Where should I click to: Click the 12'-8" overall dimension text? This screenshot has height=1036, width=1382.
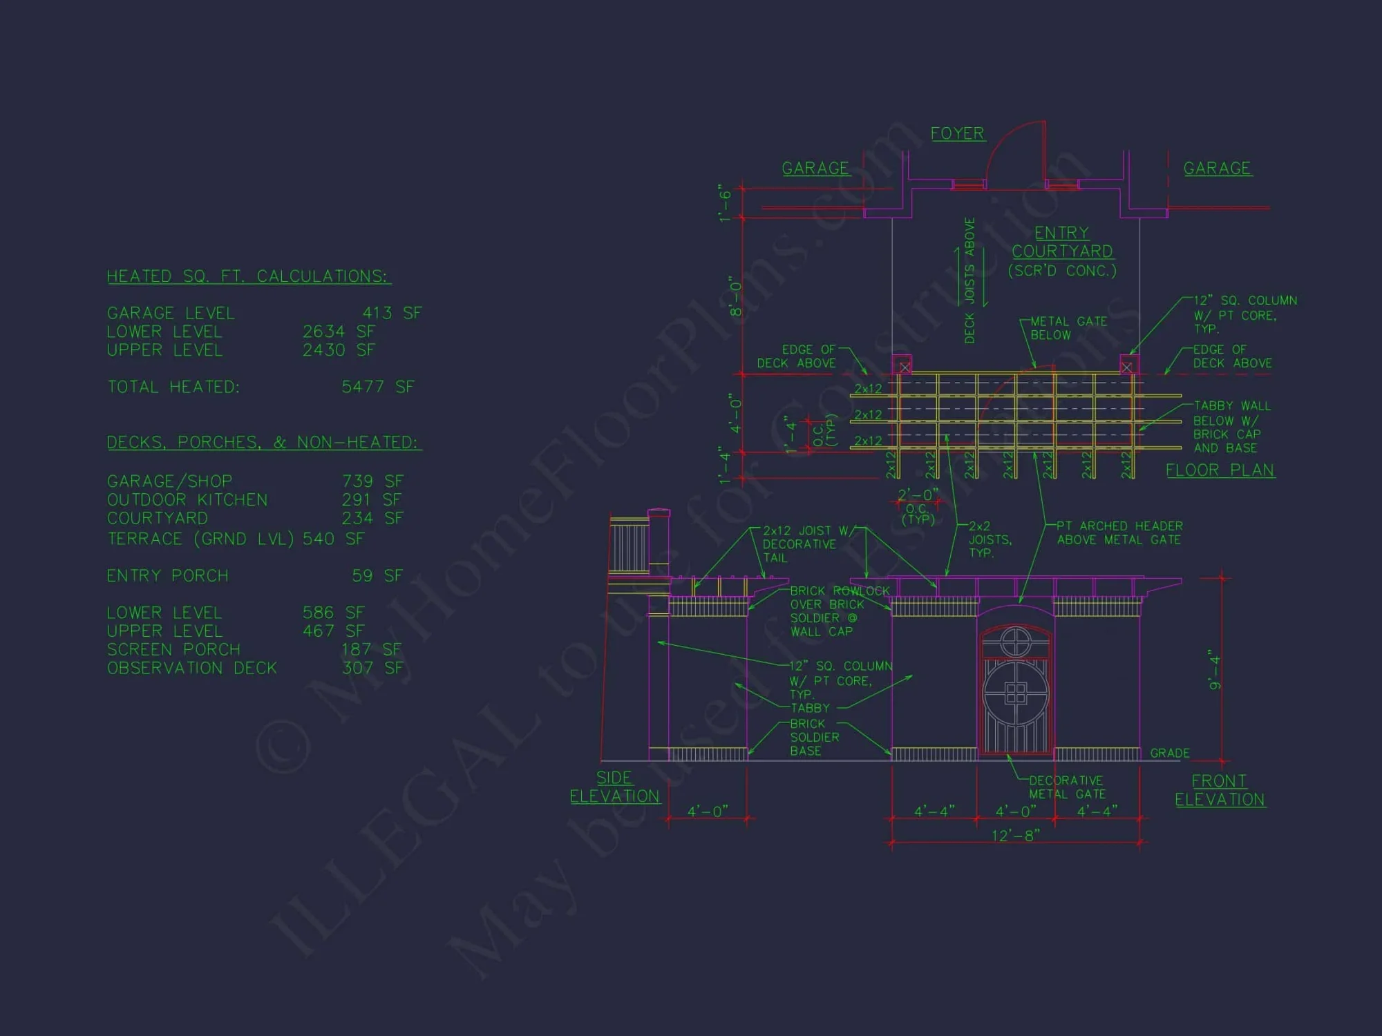pos(1015,836)
